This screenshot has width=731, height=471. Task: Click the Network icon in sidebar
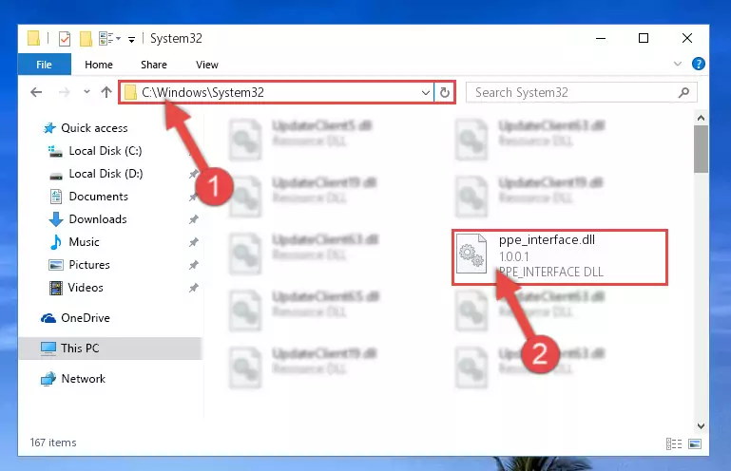point(48,379)
